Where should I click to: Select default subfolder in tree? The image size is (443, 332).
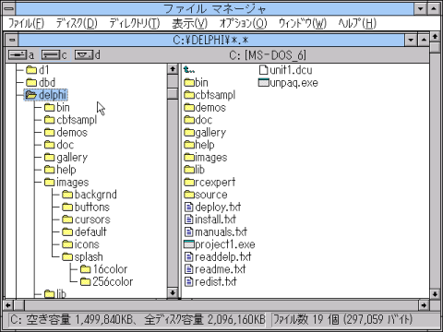pos(84,231)
